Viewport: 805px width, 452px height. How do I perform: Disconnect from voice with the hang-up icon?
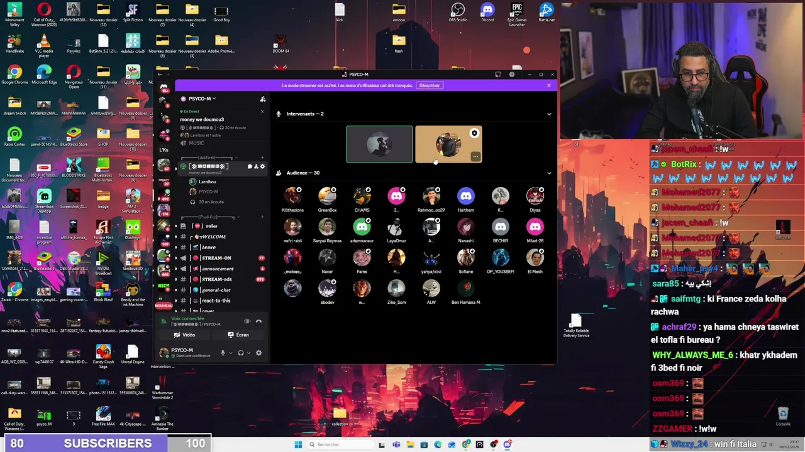pos(258,321)
